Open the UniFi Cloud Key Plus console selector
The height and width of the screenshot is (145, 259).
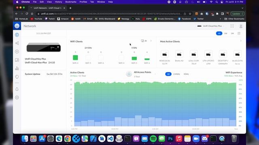(x=211, y=26)
